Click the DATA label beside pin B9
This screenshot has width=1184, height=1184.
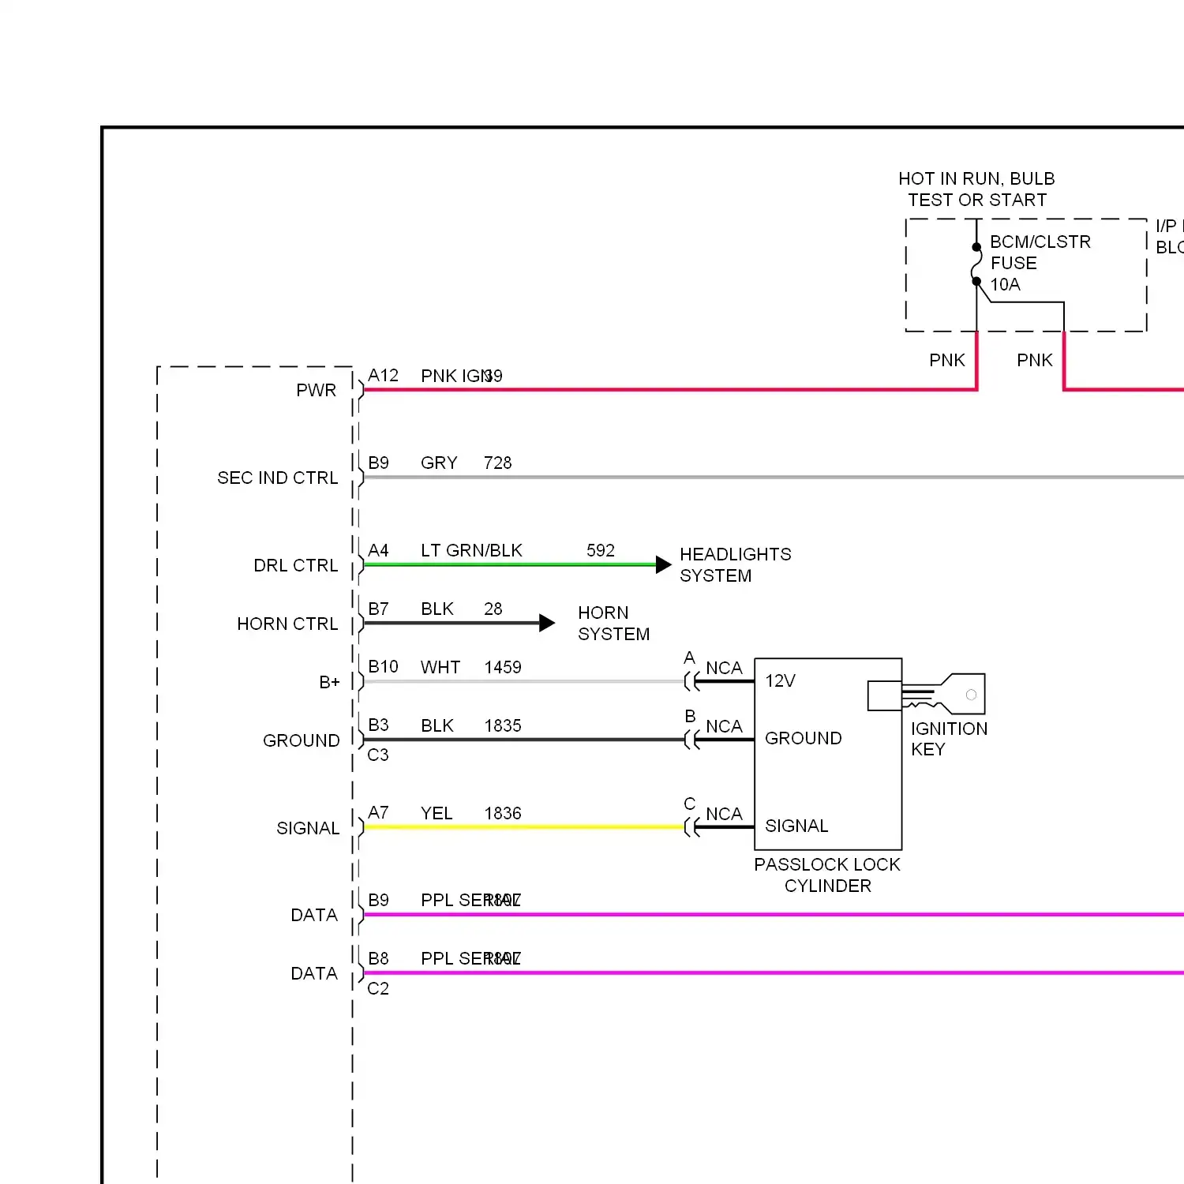[313, 915]
